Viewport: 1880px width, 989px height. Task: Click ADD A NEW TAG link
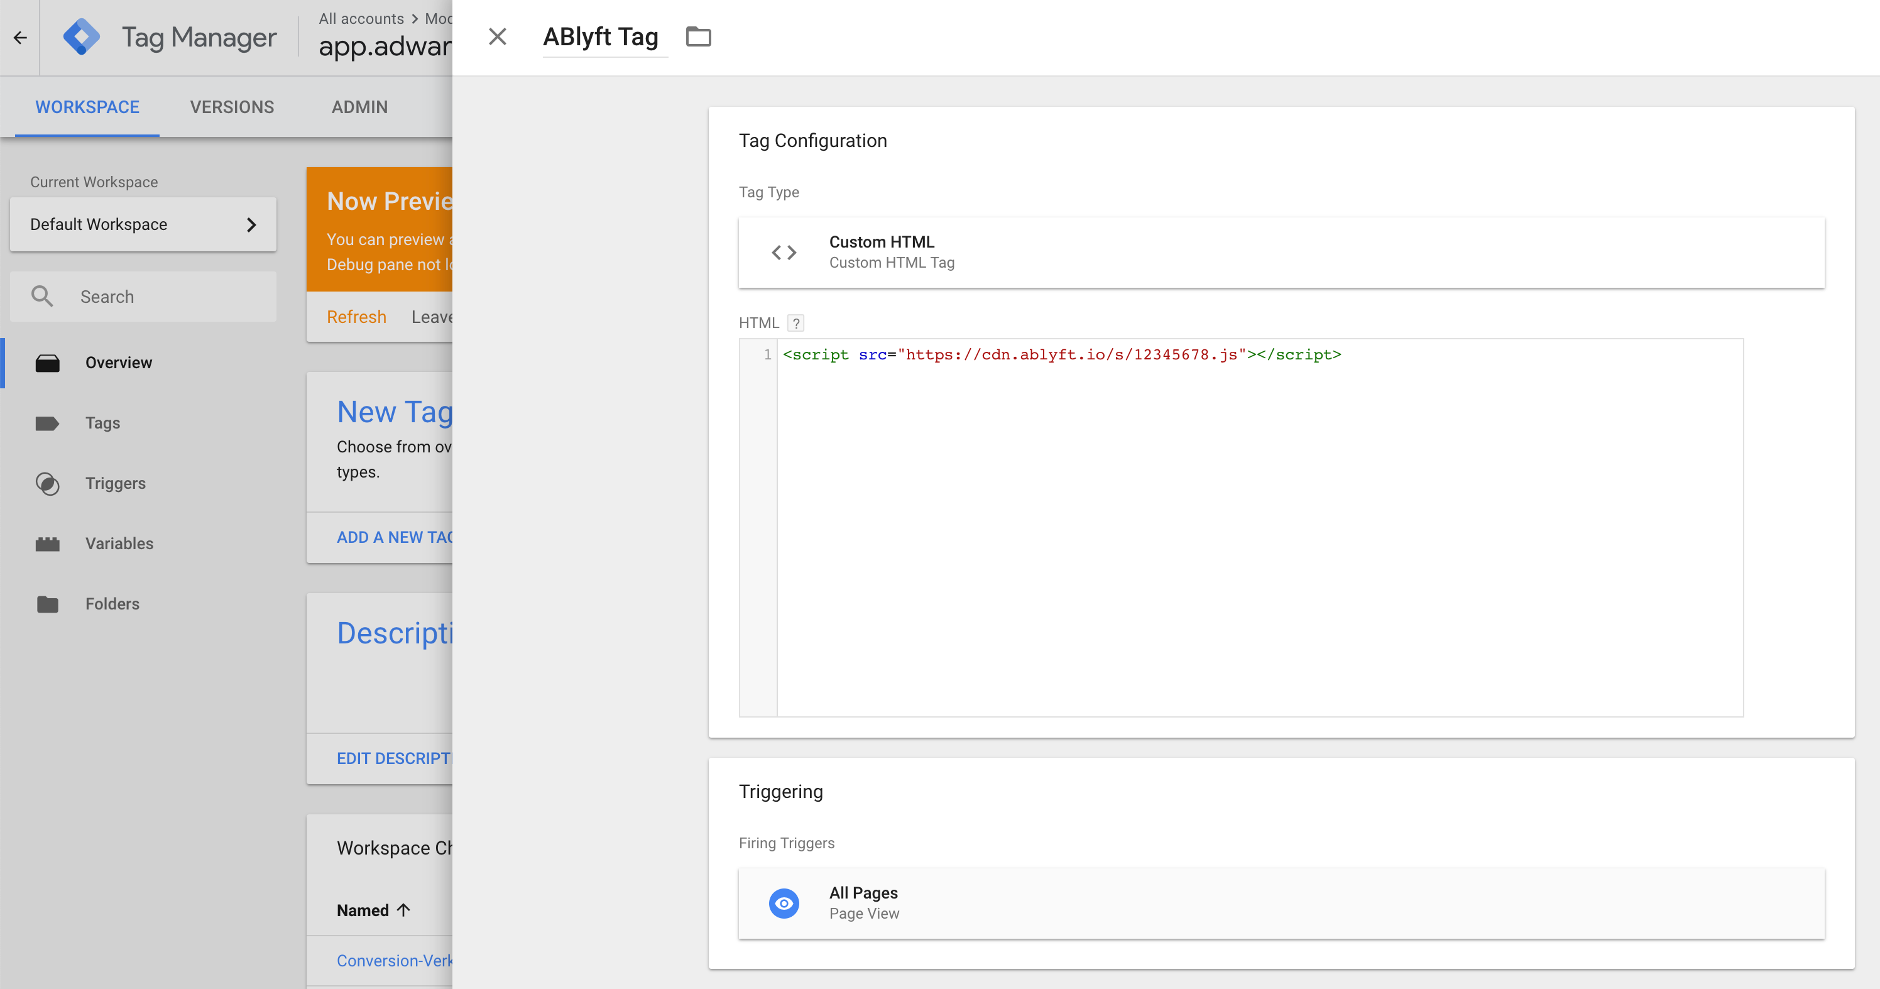click(x=394, y=537)
